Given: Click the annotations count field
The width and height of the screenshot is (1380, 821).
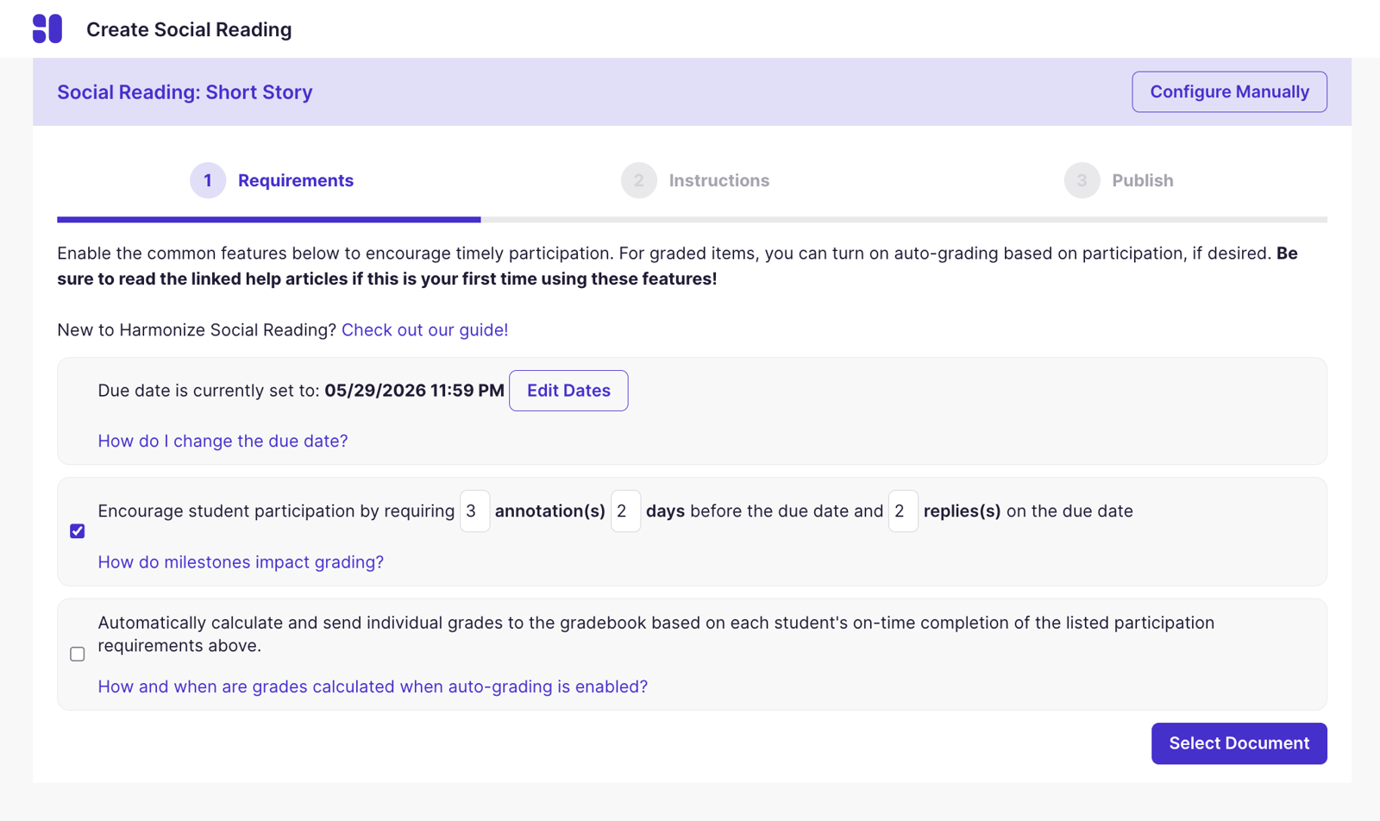Looking at the screenshot, I should coord(475,511).
